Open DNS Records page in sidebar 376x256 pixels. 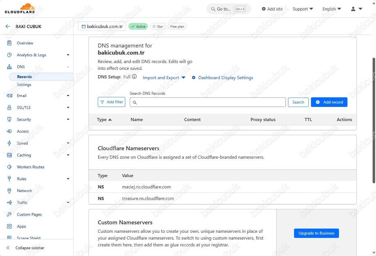coord(41,77)
